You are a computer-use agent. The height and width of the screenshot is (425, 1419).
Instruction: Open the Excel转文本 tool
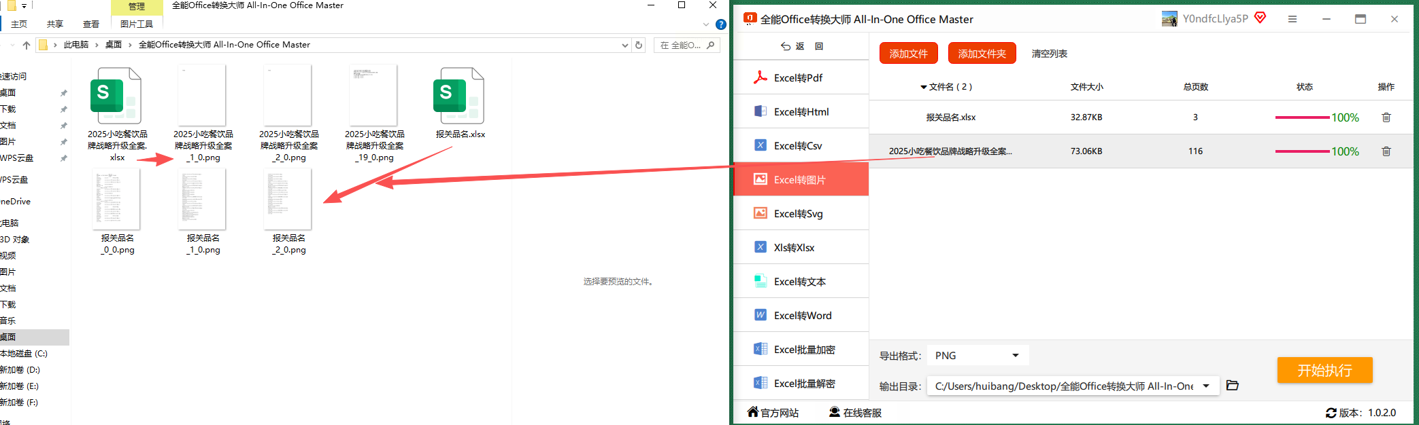coord(801,281)
